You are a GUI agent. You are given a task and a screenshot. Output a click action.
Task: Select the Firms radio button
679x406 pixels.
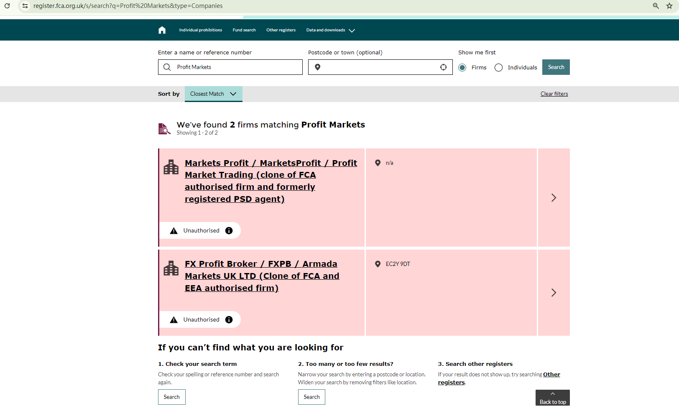pyautogui.click(x=462, y=68)
